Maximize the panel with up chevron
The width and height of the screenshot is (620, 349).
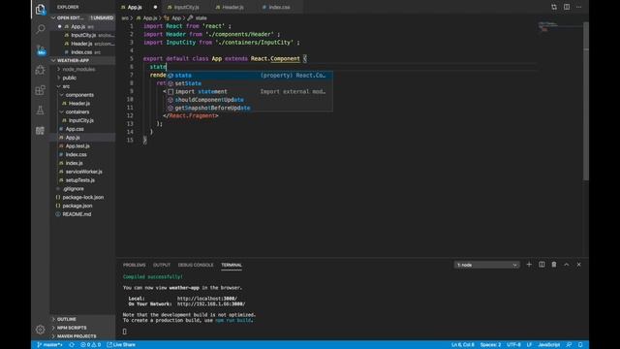point(566,265)
